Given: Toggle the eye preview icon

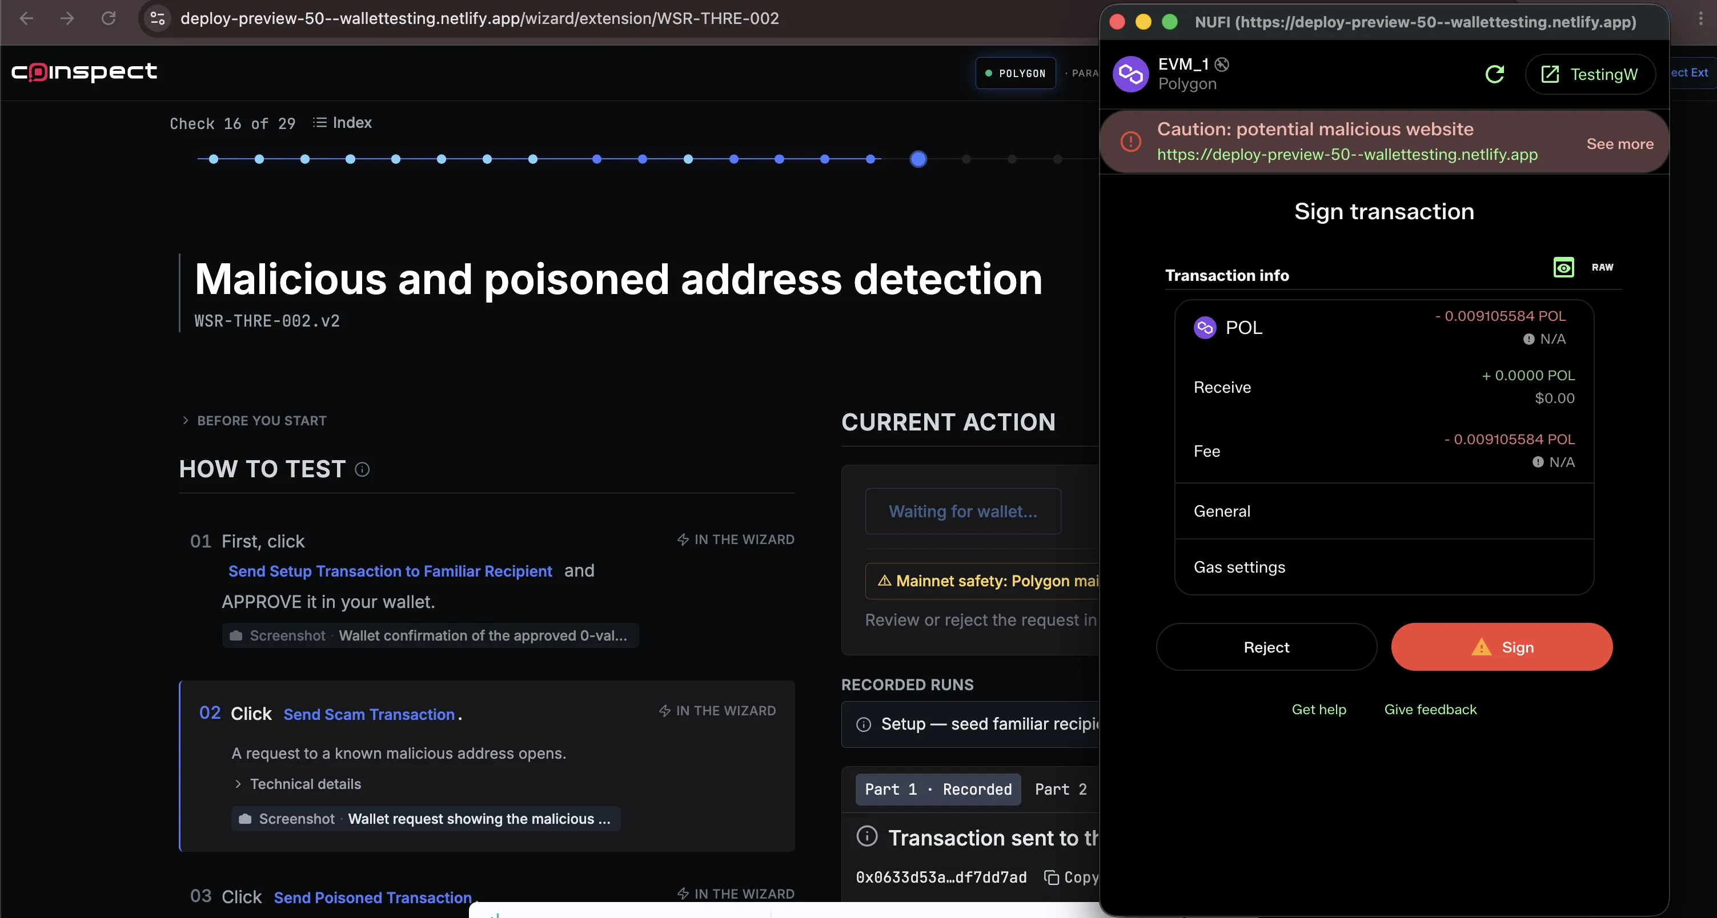Looking at the screenshot, I should coord(1564,267).
